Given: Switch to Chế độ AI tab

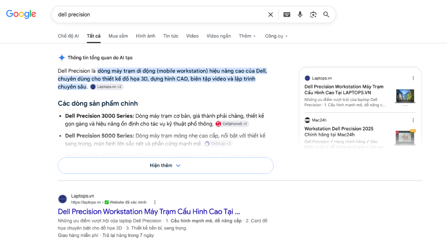Looking at the screenshot, I should [x=69, y=36].
